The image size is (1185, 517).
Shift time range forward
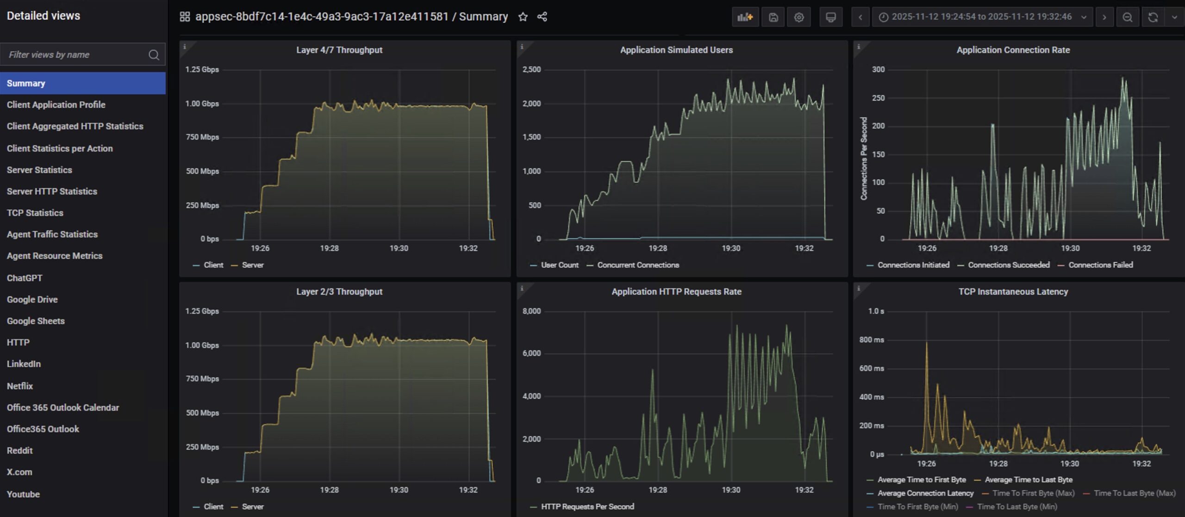click(1104, 18)
